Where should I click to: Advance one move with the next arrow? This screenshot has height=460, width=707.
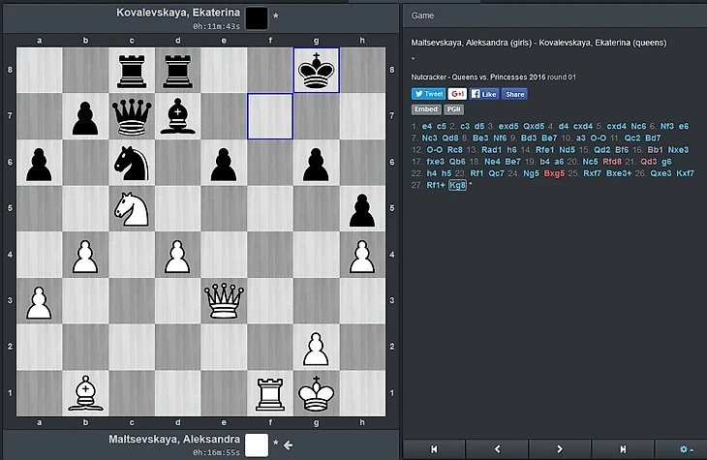pos(560,448)
